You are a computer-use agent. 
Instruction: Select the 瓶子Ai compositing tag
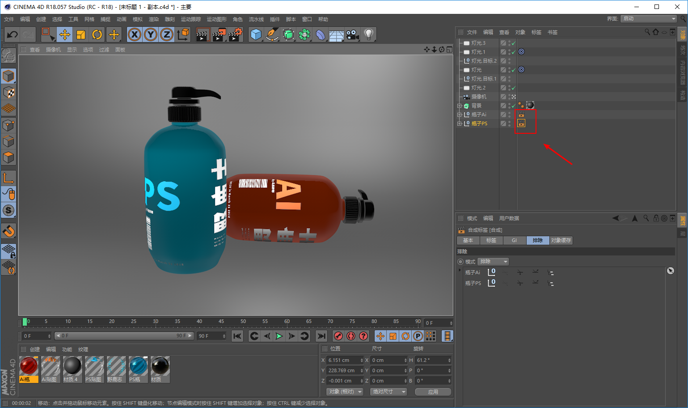click(521, 115)
